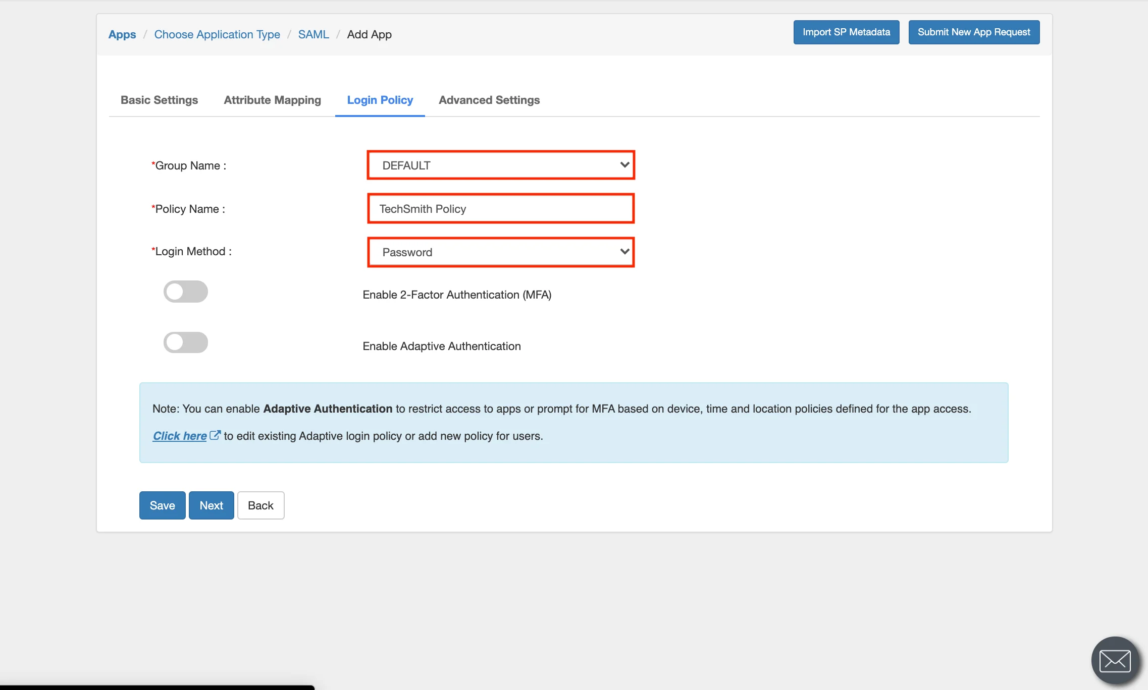Click the Submit New App Request icon button
Image resolution: width=1148 pixels, height=690 pixels.
click(974, 32)
